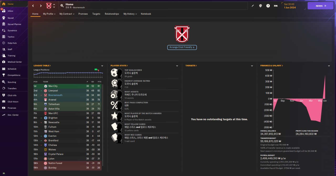Open the Schedule screen
This screenshot has width=336, height=176.
(x=14, y=69)
